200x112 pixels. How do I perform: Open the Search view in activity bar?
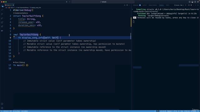point(2,10)
